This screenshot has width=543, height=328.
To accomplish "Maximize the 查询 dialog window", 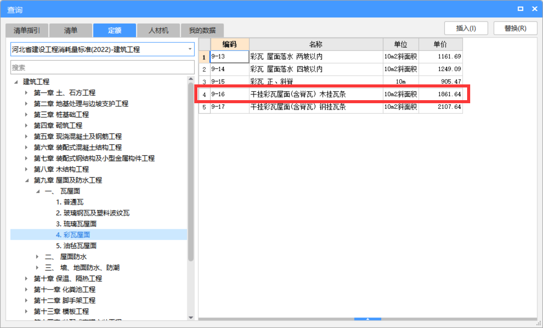I will coord(521,9).
